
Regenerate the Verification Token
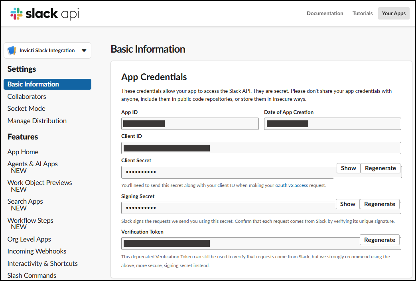[x=380, y=240]
